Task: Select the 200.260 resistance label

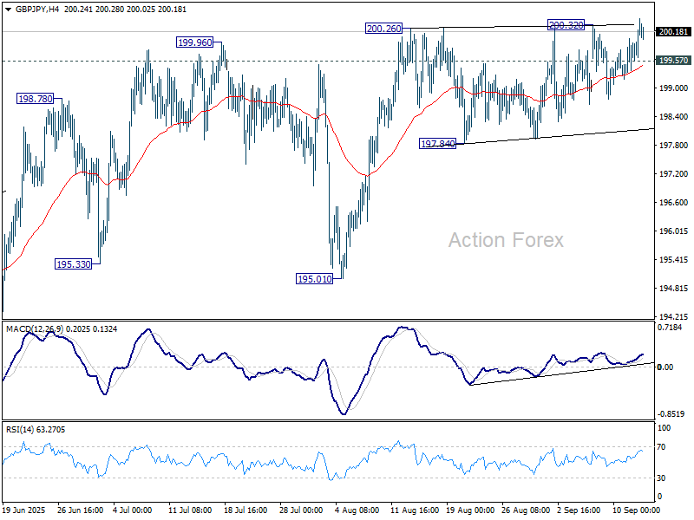Action: pos(384,29)
